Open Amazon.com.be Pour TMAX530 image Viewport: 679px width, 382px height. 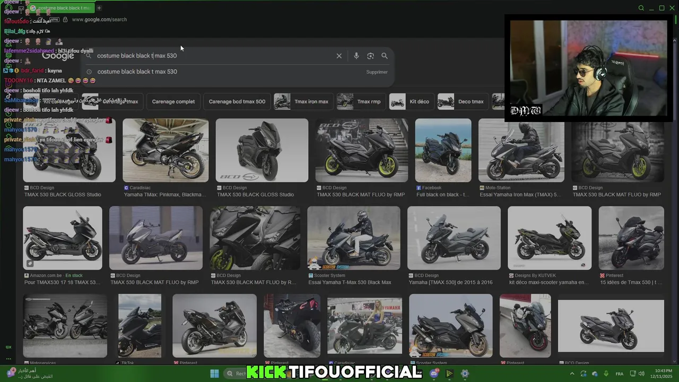click(63, 238)
